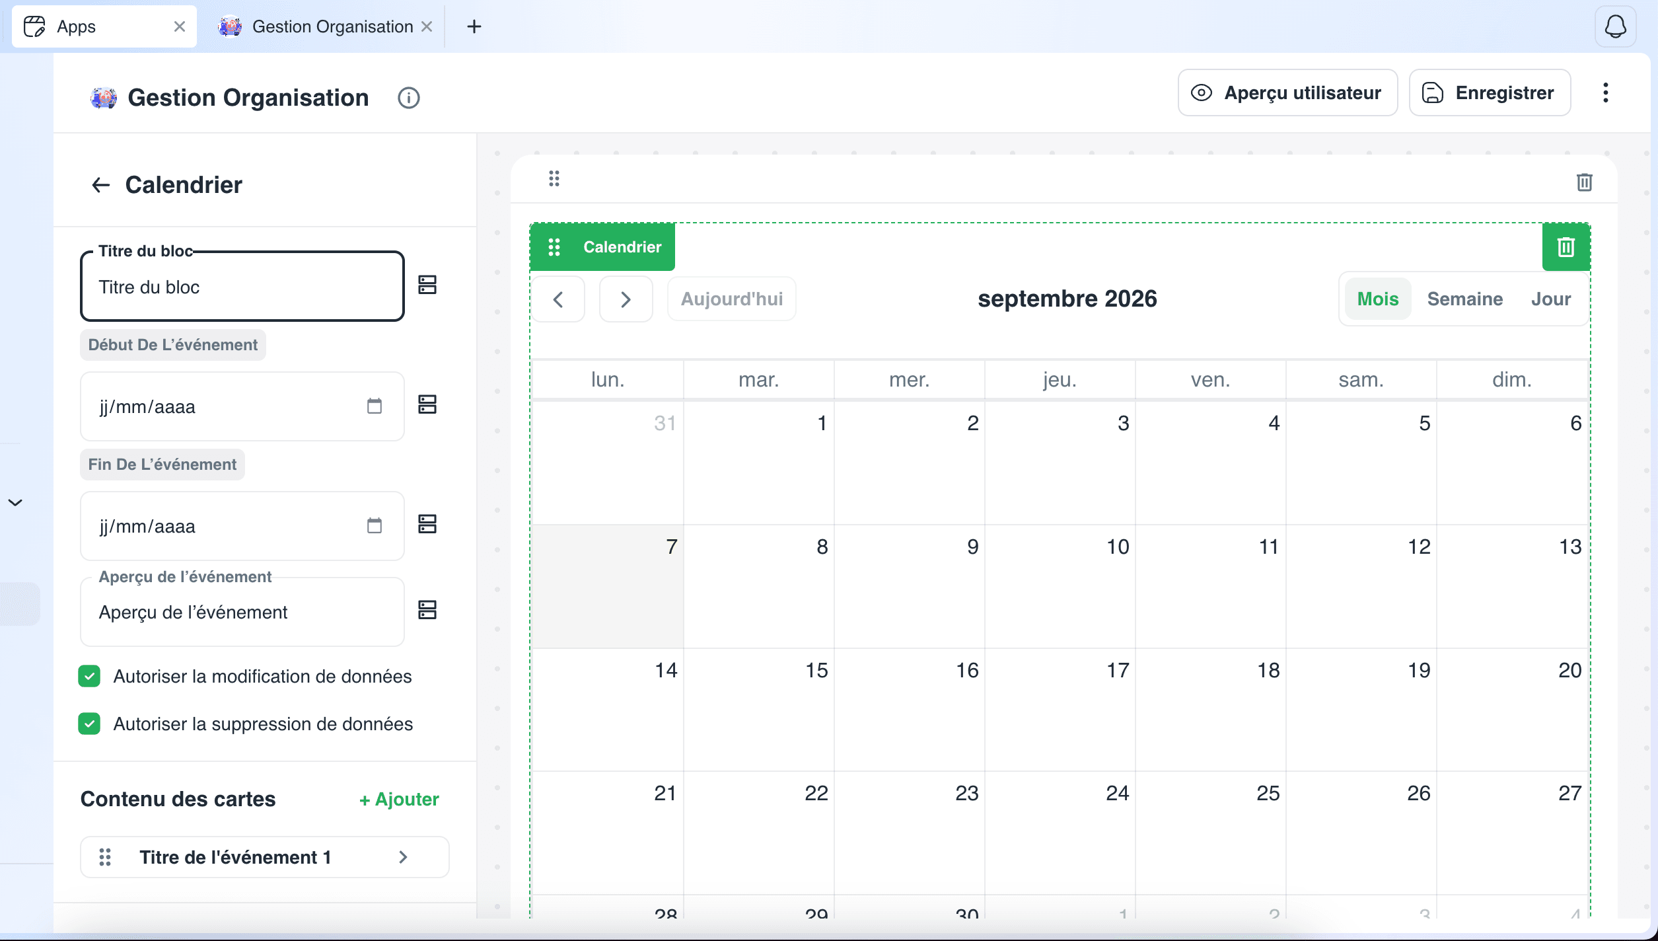Image resolution: width=1658 pixels, height=941 pixels.
Task: Open a new tab with the plus button
Action: click(x=474, y=26)
